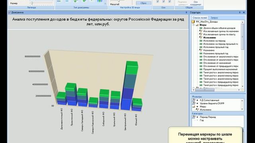Switch to the Список полей tab
Viewport: 255px width, 143px height.
coord(200,17)
